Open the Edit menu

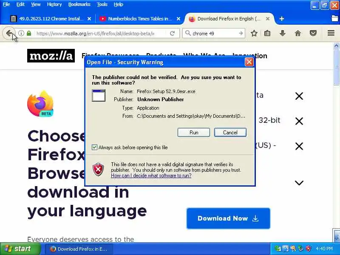[20, 4]
